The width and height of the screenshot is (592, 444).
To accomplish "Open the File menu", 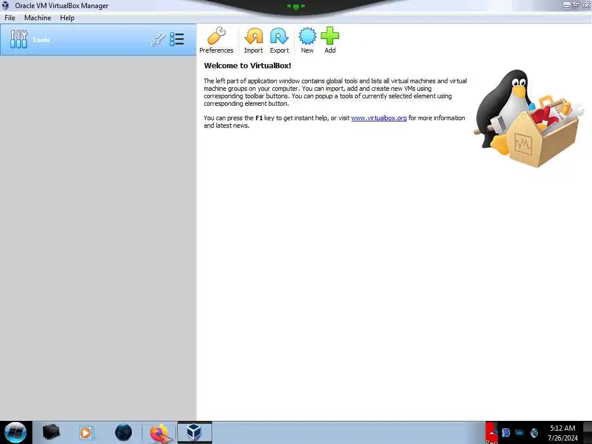I will click(10, 18).
